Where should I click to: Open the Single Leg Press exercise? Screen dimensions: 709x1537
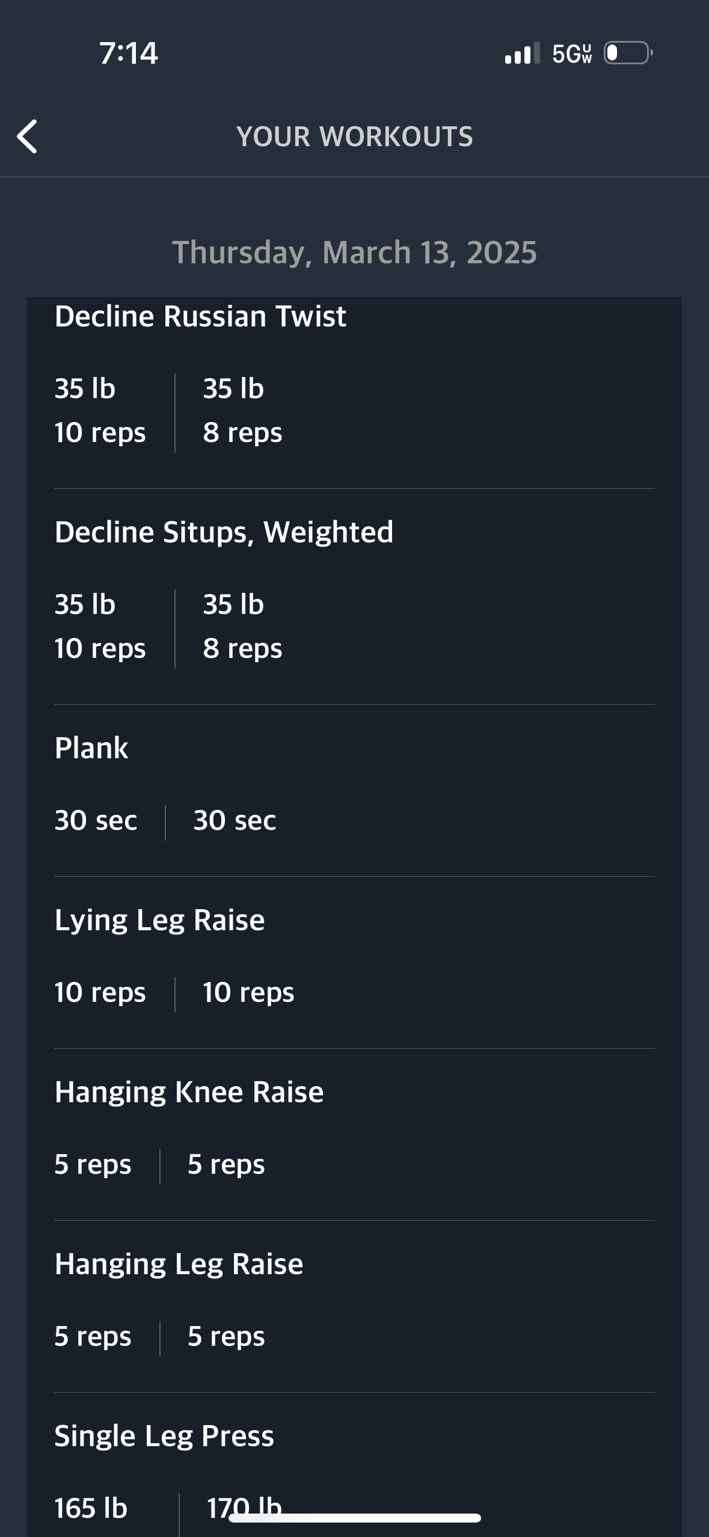[x=164, y=1436]
